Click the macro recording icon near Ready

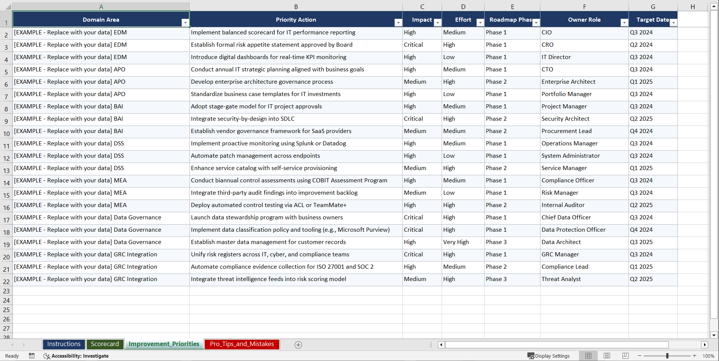click(x=32, y=356)
